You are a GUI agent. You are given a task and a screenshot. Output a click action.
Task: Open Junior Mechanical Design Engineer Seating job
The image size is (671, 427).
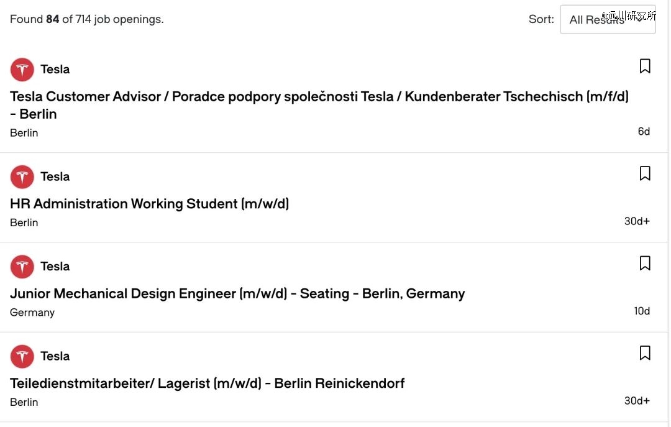[x=237, y=294]
